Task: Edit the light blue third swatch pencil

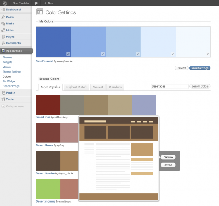Action: click(138, 54)
